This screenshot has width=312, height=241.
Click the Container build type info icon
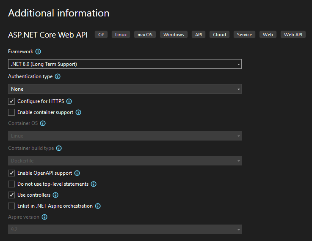tap(59, 148)
